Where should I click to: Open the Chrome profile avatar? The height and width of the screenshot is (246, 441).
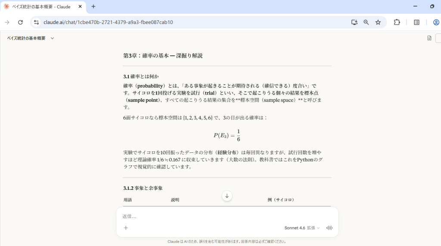pos(436,22)
